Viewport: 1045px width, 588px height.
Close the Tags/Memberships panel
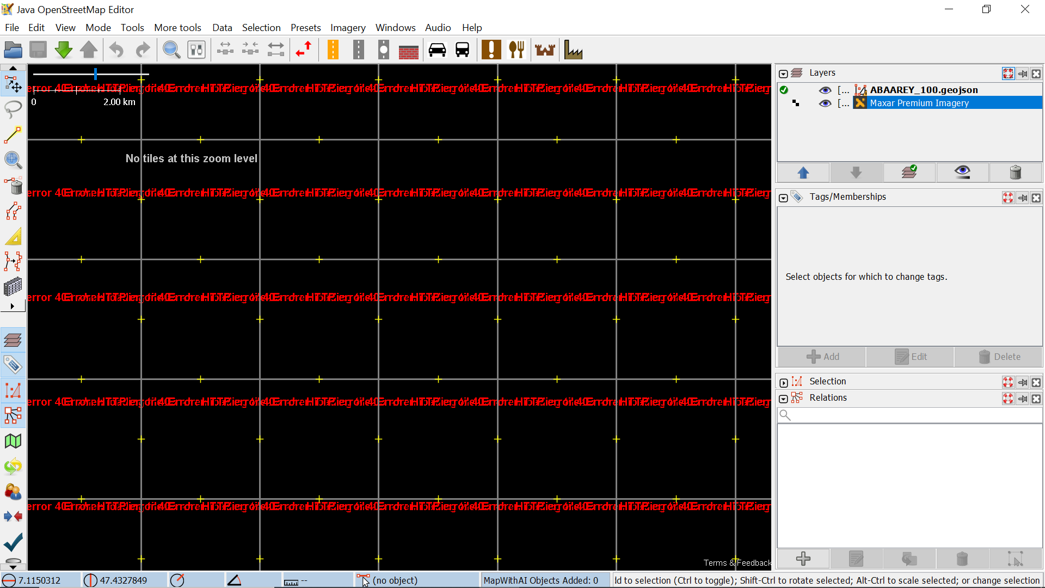(1036, 198)
